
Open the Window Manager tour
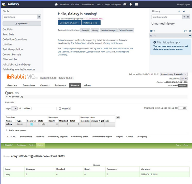[108, 31]
